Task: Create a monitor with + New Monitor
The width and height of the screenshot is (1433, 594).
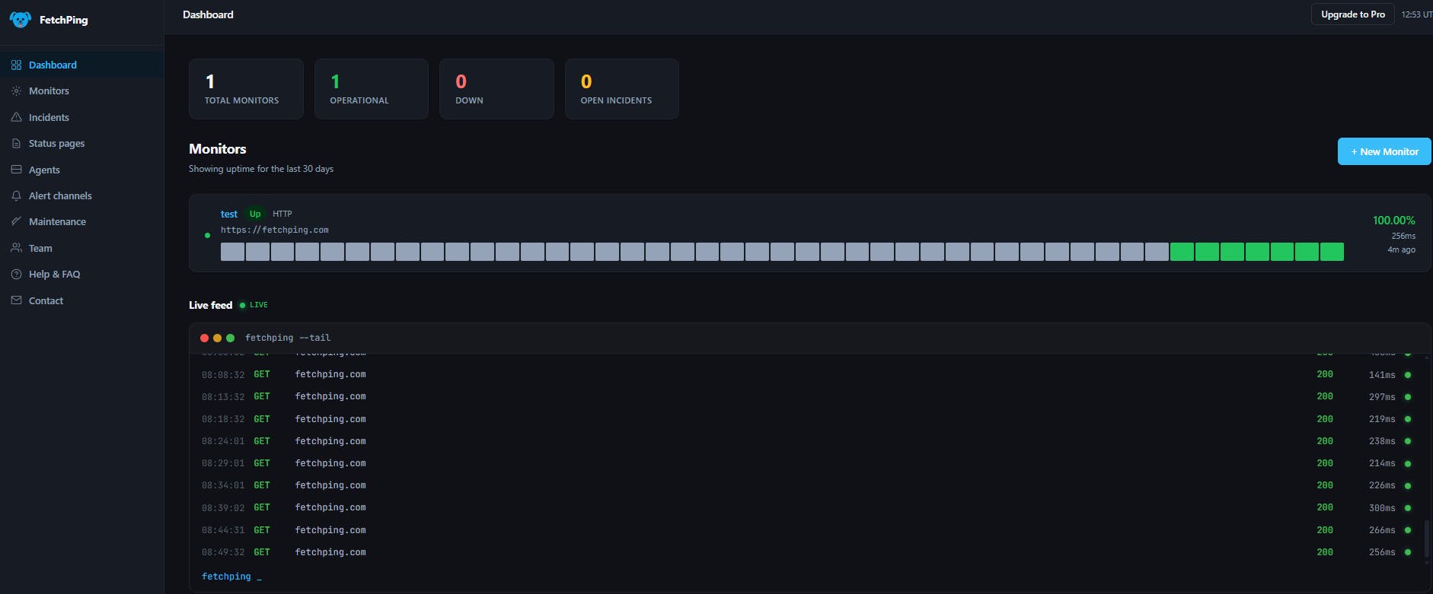Action: (x=1384, y=151)
